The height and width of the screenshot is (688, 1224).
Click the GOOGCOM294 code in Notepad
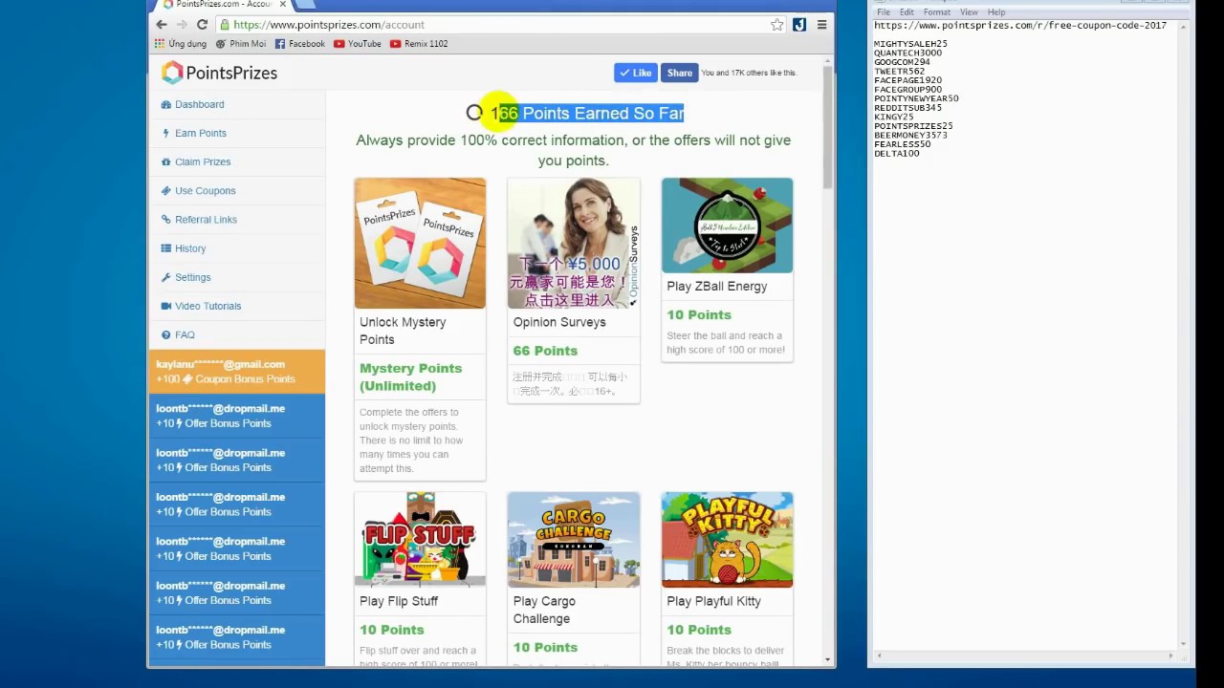point(902,62)
